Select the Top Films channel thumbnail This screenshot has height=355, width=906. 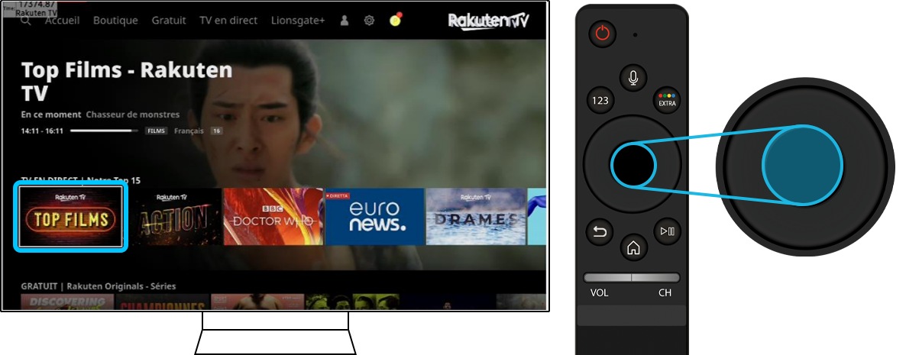70,217
